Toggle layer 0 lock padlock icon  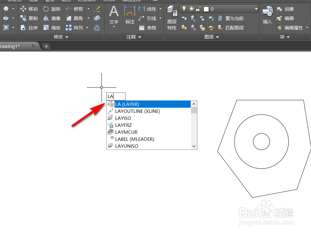point(199,9)
